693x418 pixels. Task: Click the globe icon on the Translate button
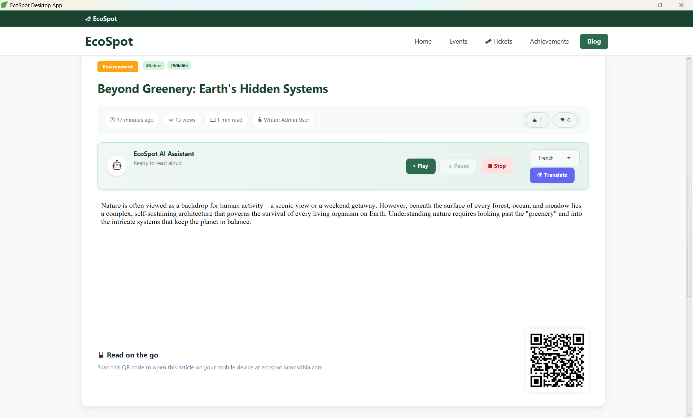(540, 175)
